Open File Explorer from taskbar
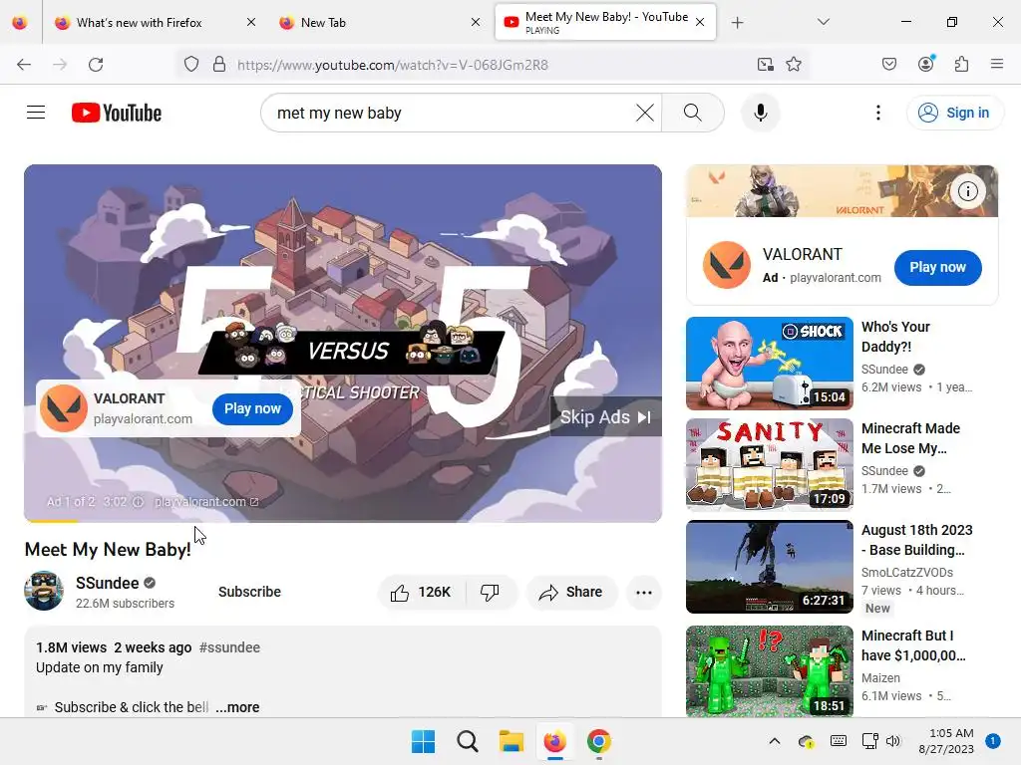Screen dimensions: 1021x765 click(511, 741)
